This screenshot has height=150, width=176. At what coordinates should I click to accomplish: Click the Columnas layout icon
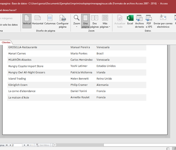(50, 20)
